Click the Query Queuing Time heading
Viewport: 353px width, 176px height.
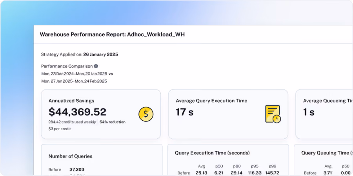[327, 153]
